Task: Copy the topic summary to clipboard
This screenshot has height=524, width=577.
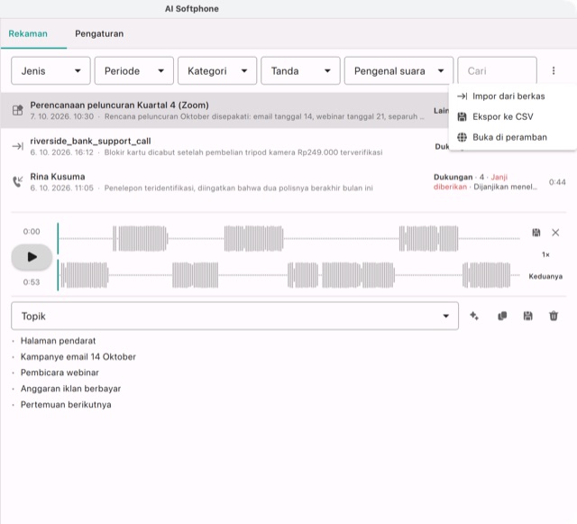Action: click(502, 316)
